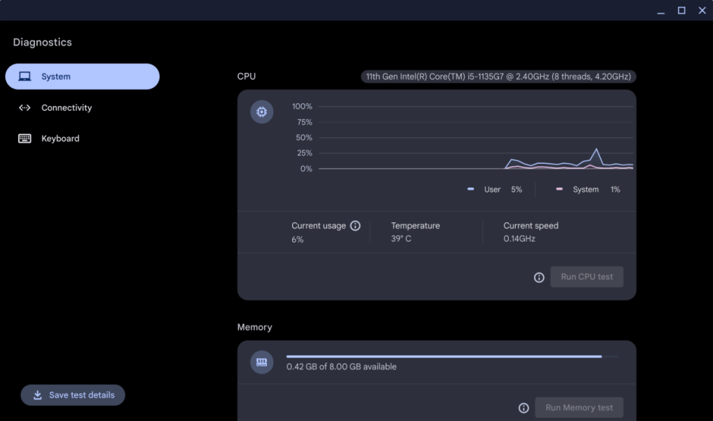713x421 pixels.
Task: Open the info icon next to Current usage
Action: [355, 226]
